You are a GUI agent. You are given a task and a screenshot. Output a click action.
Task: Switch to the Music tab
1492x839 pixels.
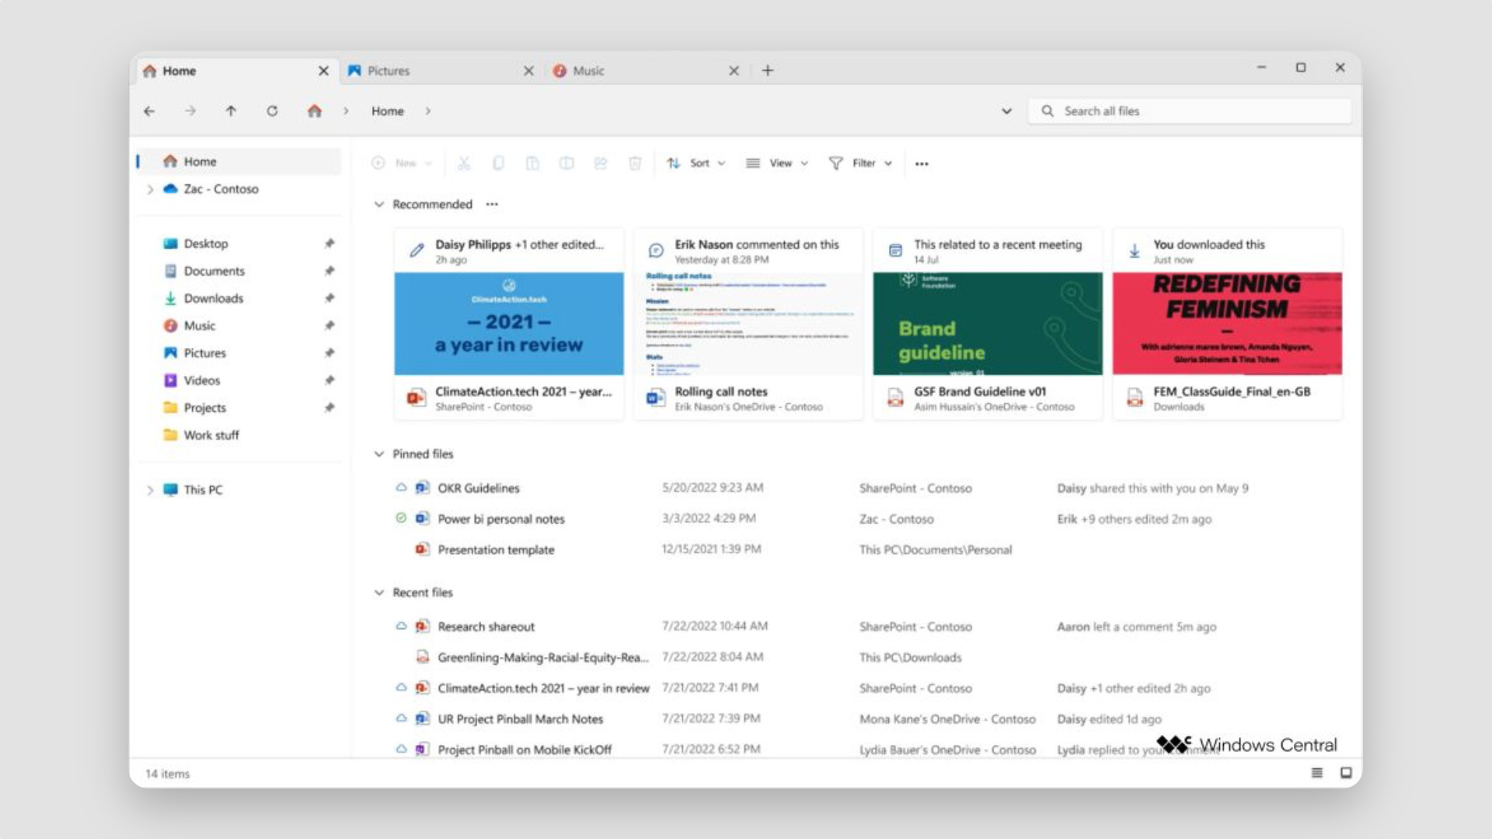pos(646,71)
